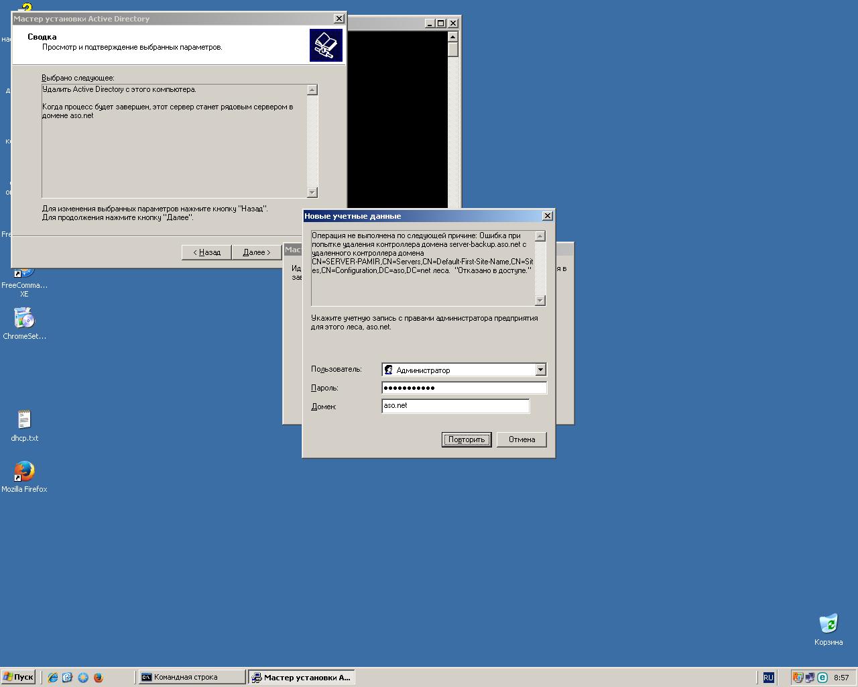Launch Internet Explorer from Quick Launch

pyautogui.click(x=53, y=678)
